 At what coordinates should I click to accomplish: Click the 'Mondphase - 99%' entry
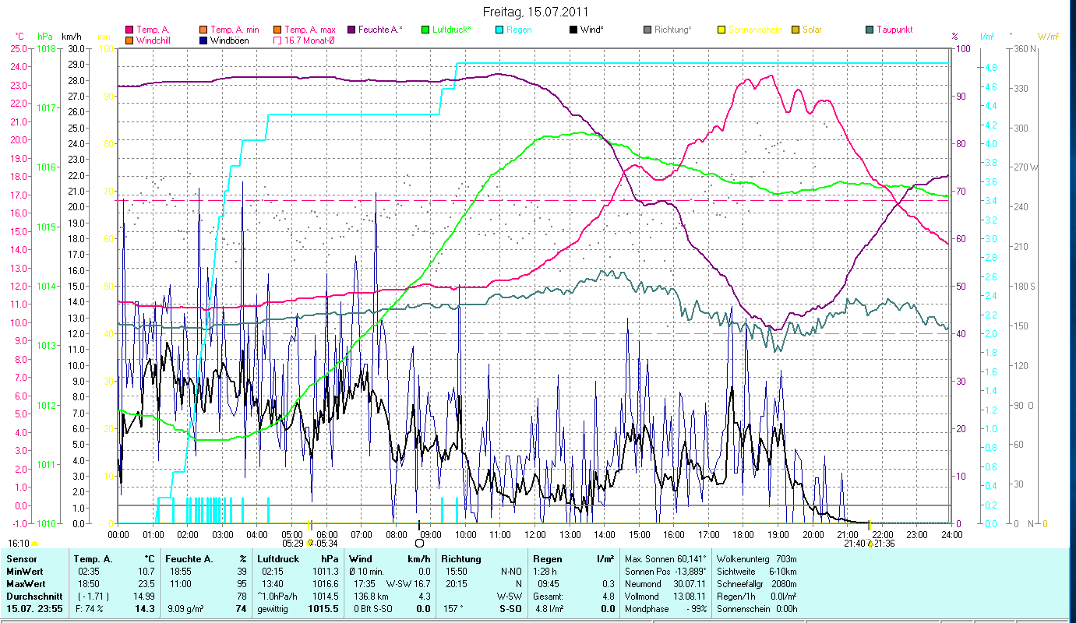click(x=665, y=609)
